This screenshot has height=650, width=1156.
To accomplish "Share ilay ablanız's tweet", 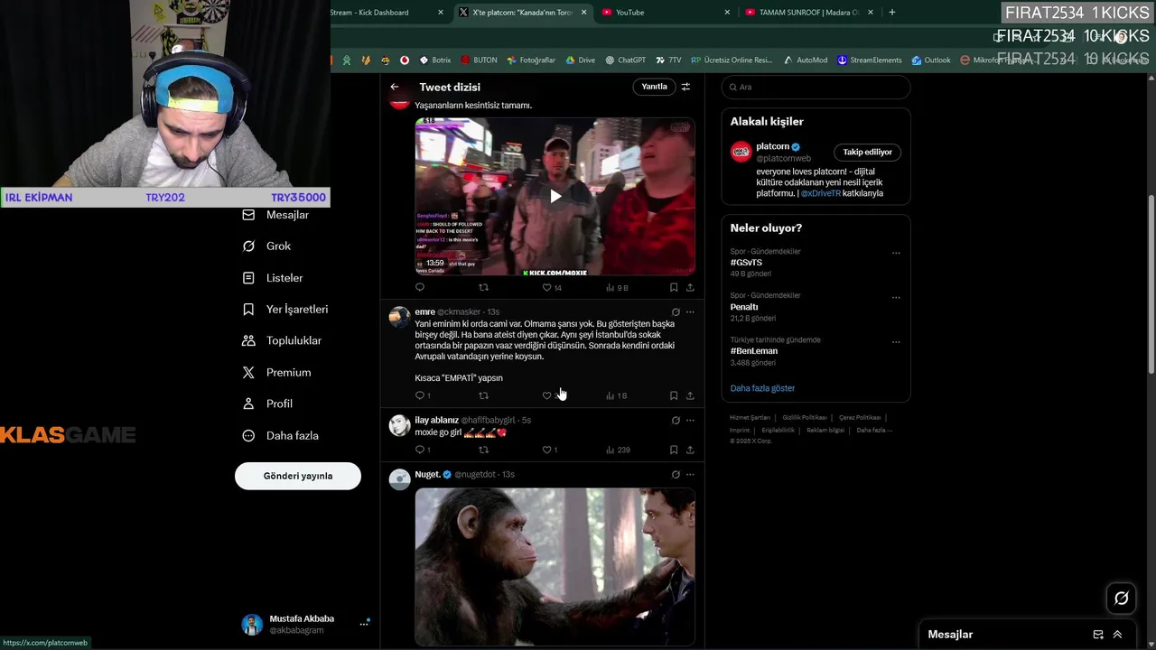I will pyautogui.click(x=690, y=450).
